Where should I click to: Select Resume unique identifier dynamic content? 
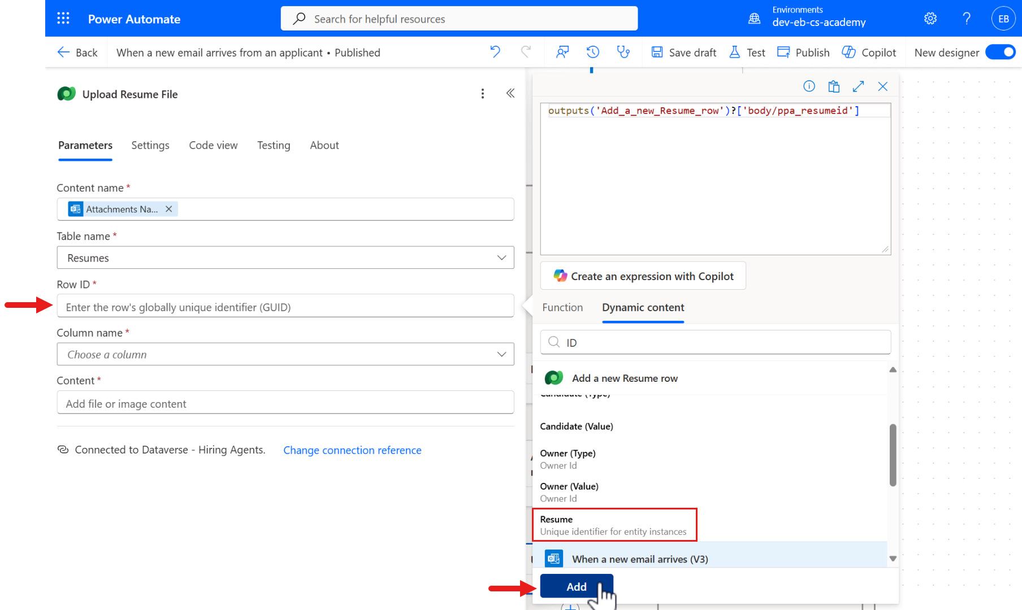click(x=614, y=525)
